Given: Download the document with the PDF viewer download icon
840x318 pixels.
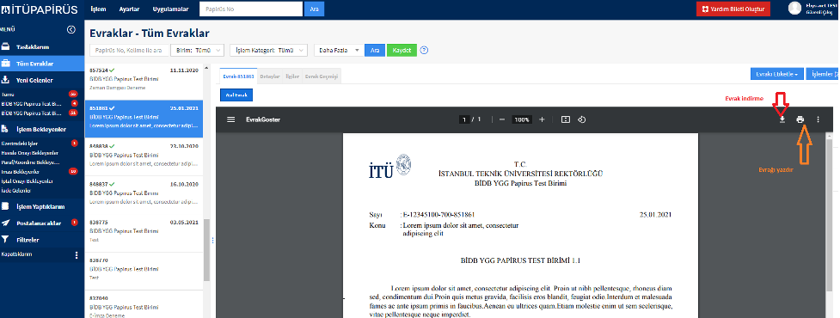Looking at the screenshot, I should pyautogui.click(x=782, y=119).
